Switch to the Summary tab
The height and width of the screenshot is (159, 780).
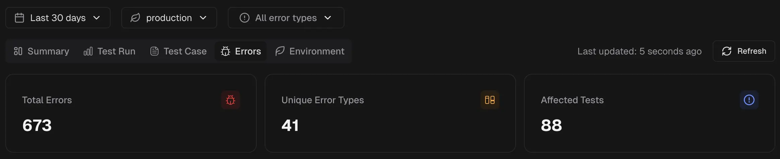42,51
